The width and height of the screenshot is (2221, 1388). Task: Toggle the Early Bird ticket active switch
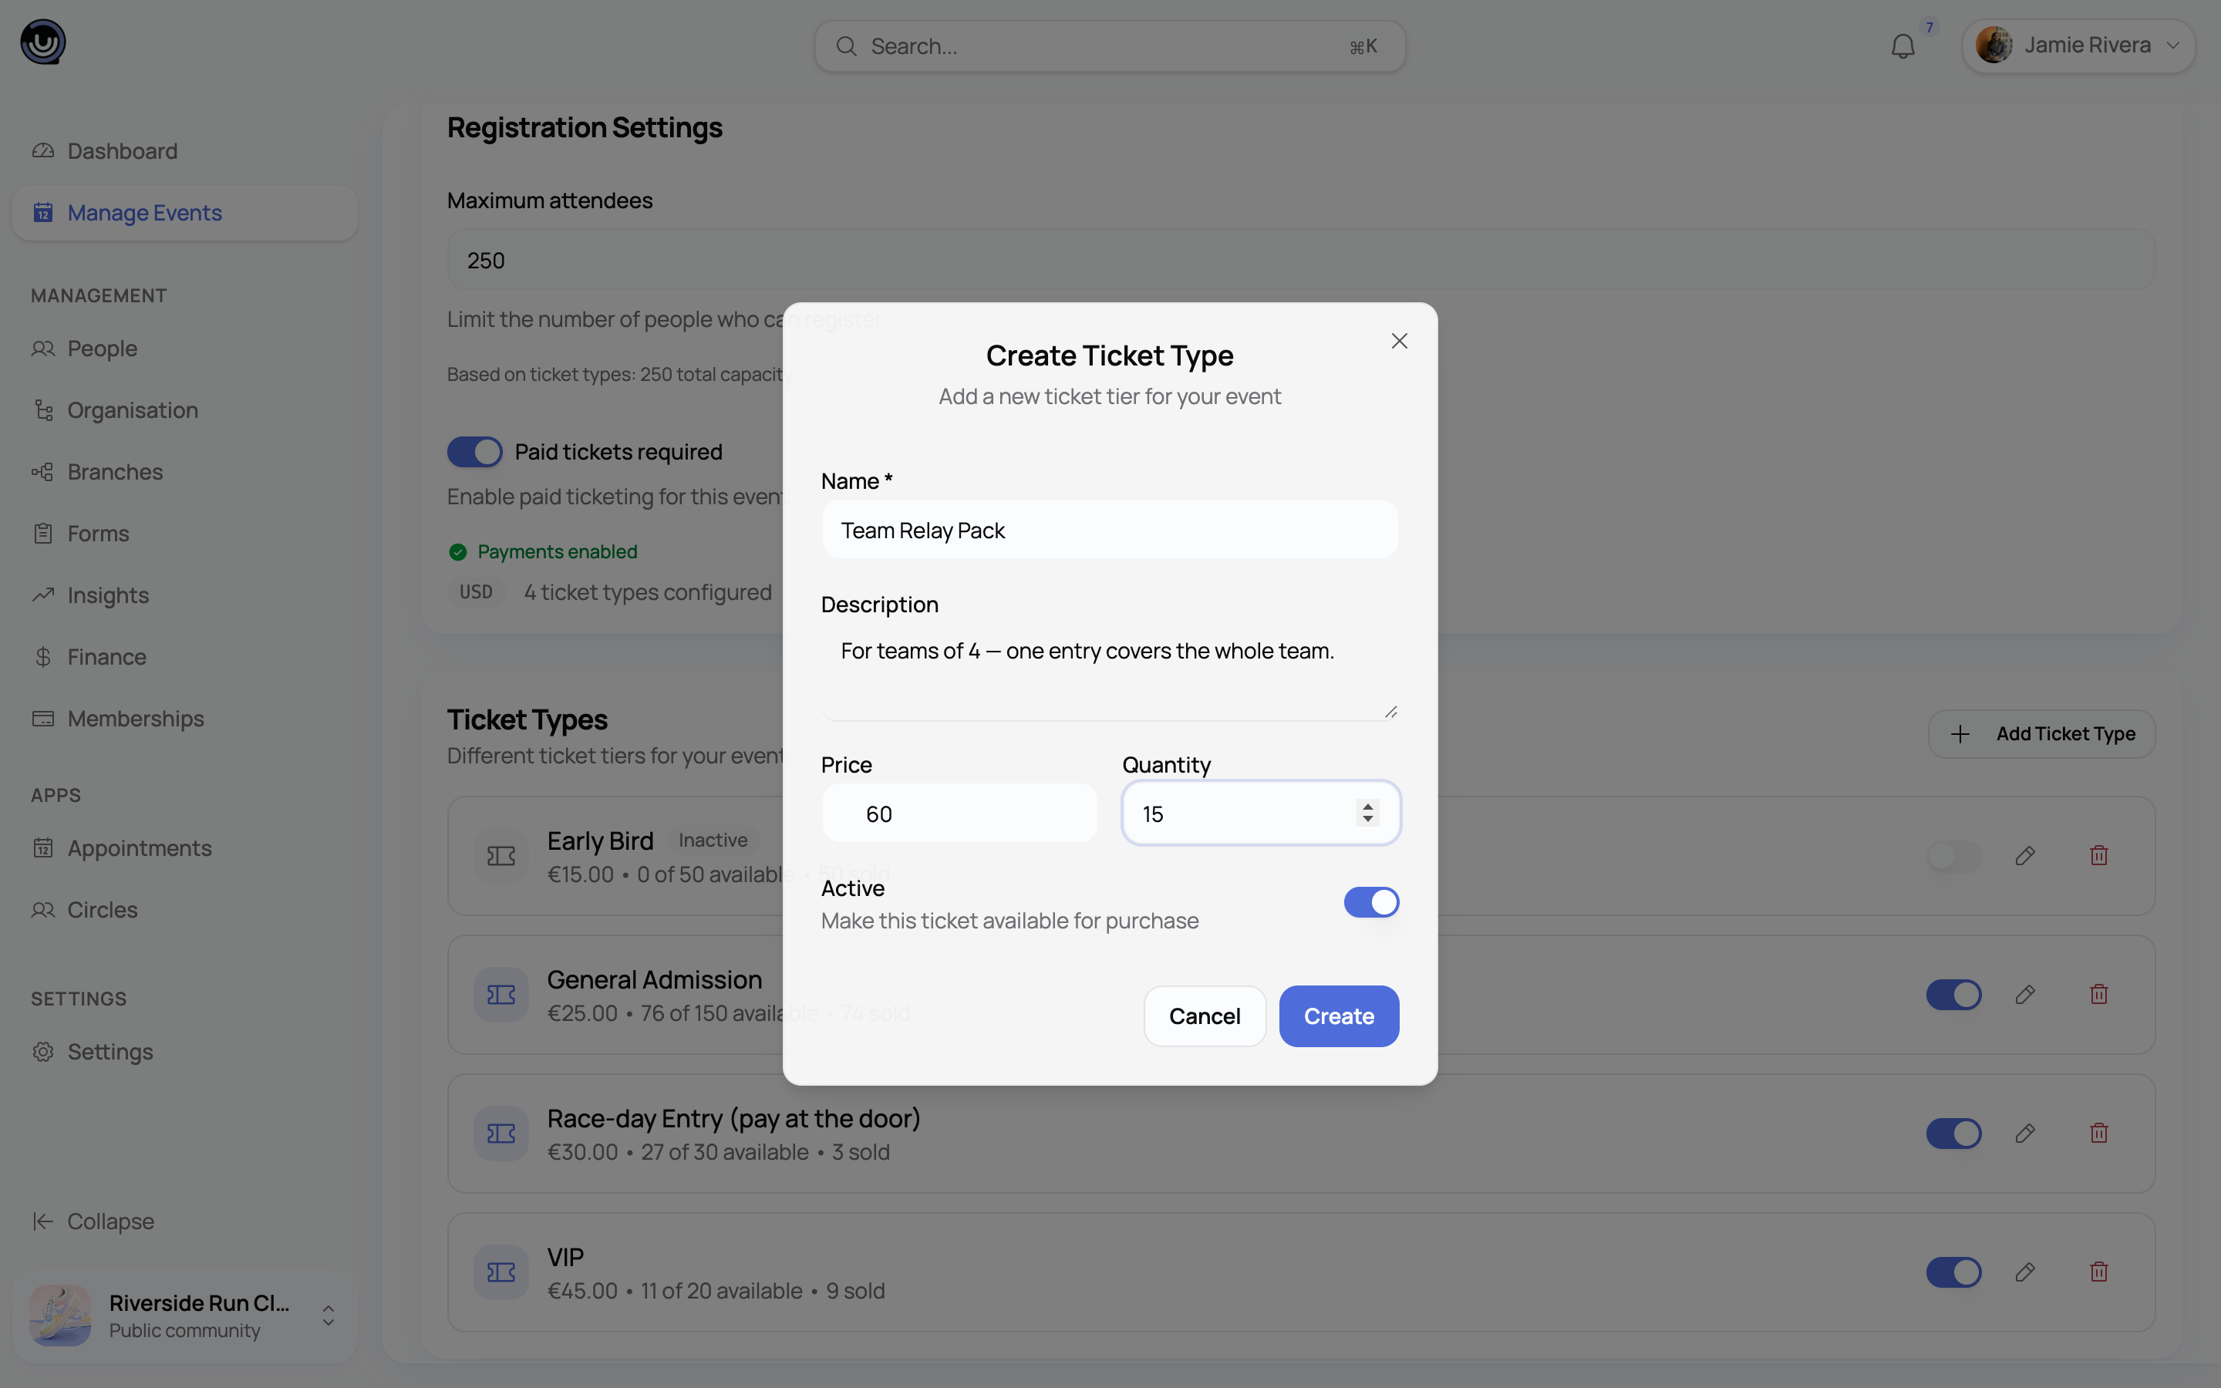1954,856
